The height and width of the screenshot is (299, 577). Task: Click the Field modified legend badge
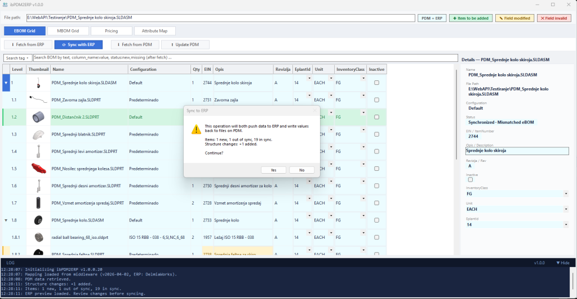[514, 18]
